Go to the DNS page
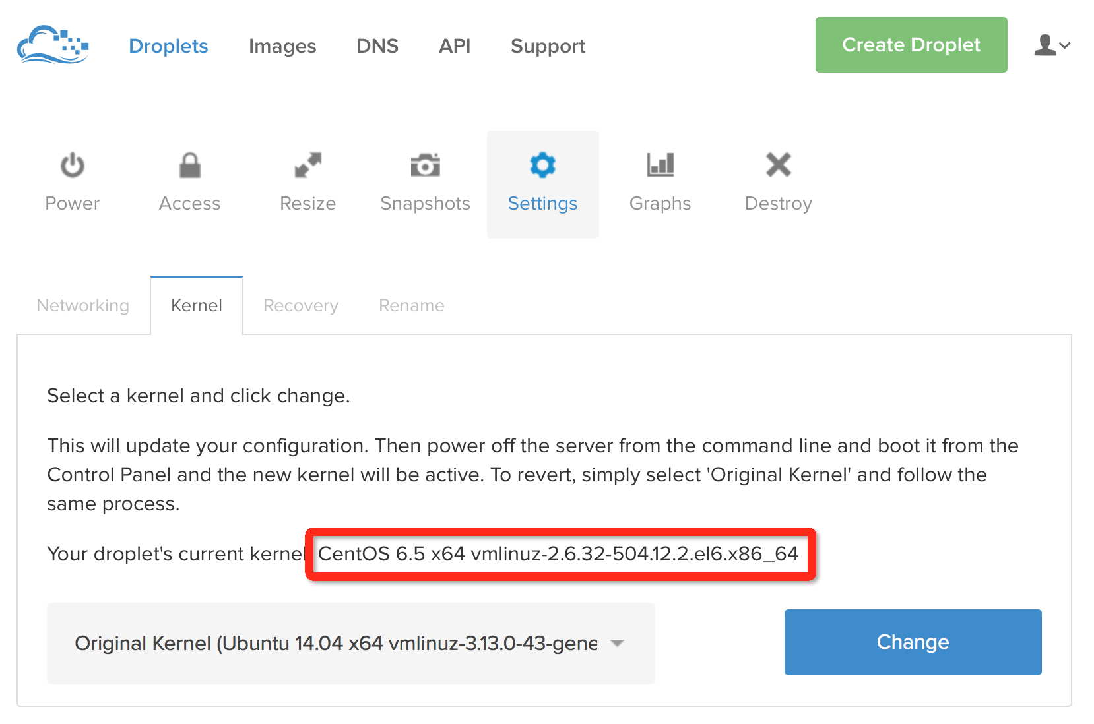The height and width of the screenshot is (724, 1094). click(x=377, y=46)
